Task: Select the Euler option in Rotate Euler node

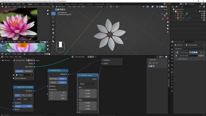Action: click(x=62, y=79)
